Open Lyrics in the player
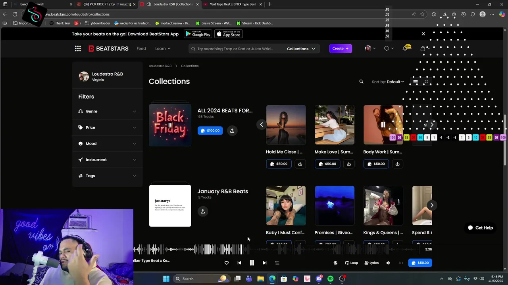 (371, 263)
